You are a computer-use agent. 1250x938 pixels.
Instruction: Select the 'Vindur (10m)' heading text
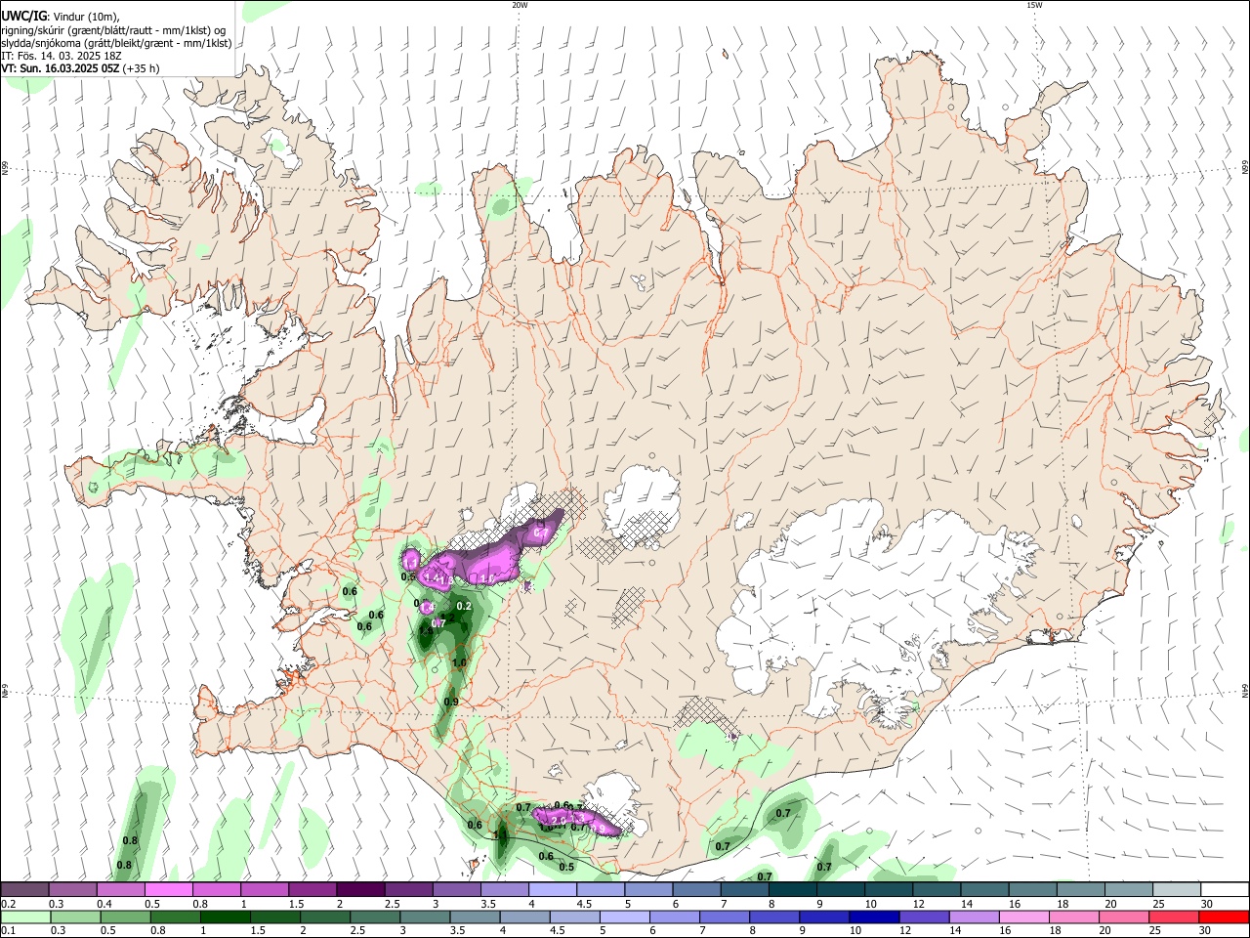(85, 17)
